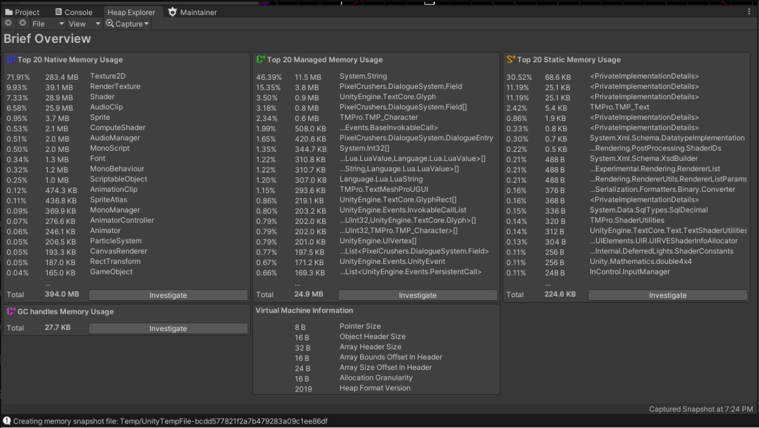Select the Shader native memory row
Screen dimensions: 759x428
(127, 97)
